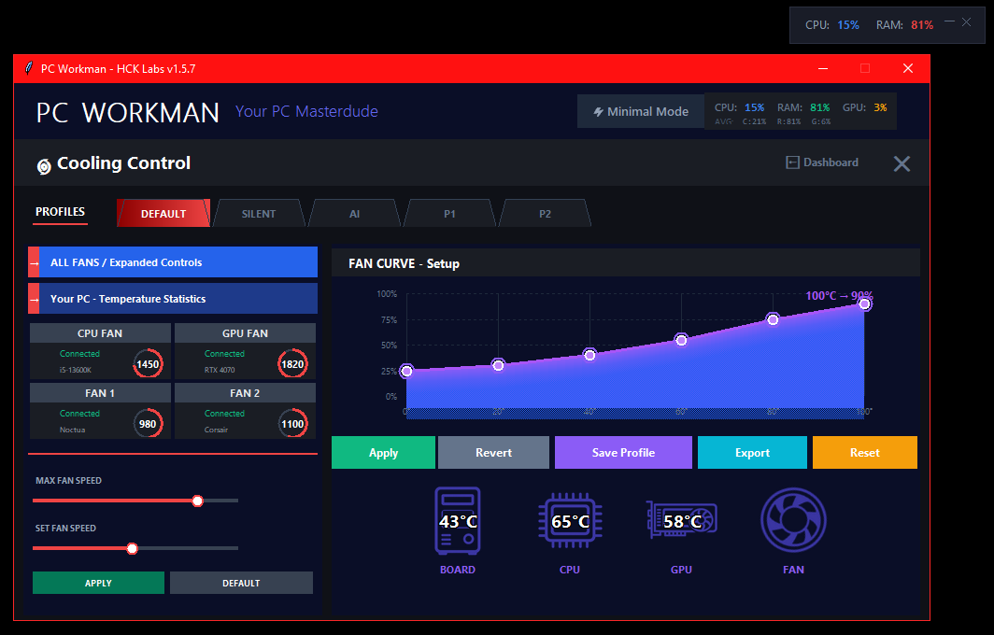Screen dimensions: 994x635
Task: Click the lightning icon on Minimal Mode
Action: [x=599, y=110]
